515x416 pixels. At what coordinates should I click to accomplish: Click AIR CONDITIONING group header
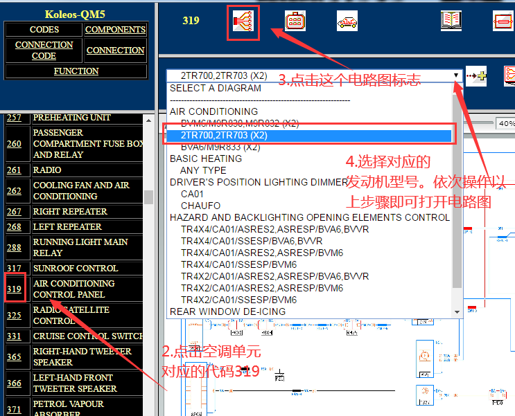(x=213, y=111)
